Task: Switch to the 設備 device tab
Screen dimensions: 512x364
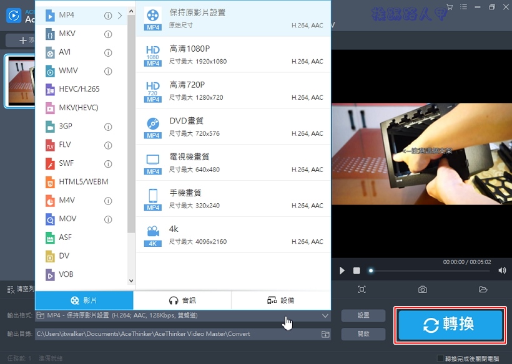Action: [280, 300]
